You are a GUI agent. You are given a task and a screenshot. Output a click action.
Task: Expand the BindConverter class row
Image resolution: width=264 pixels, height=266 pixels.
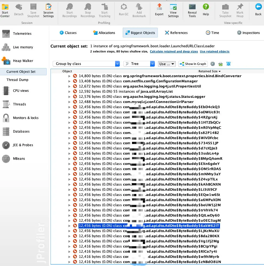(x=69, y=76)
